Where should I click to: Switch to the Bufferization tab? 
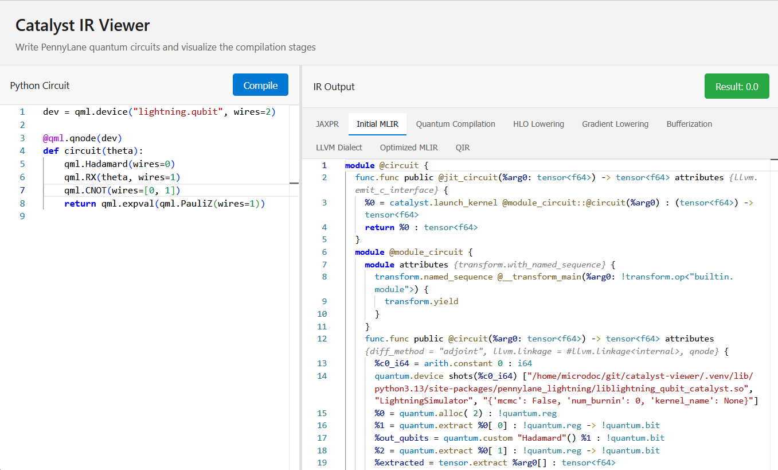click(x=689, y=124)
